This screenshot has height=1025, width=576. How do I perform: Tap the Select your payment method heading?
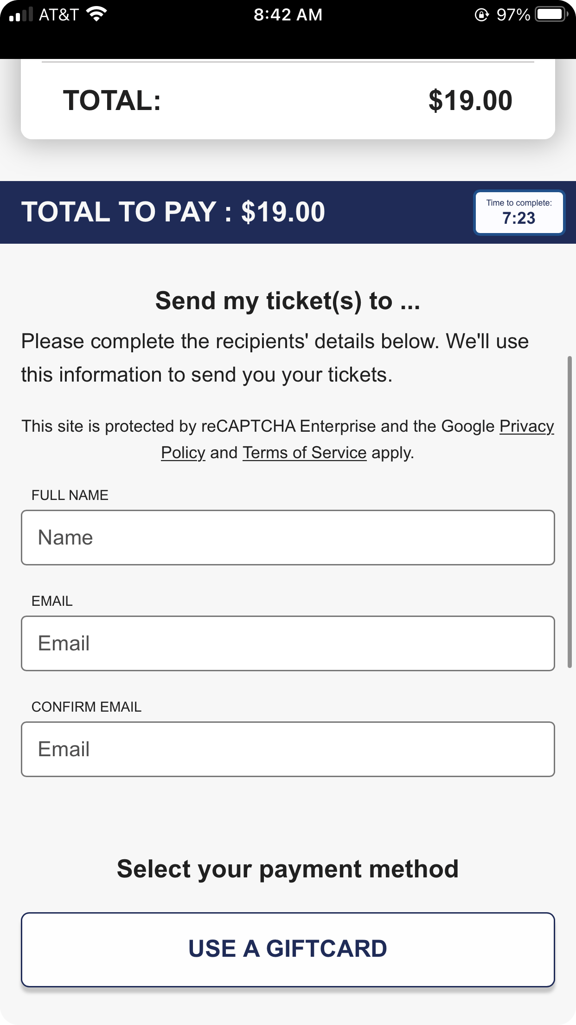click(288, 868)
